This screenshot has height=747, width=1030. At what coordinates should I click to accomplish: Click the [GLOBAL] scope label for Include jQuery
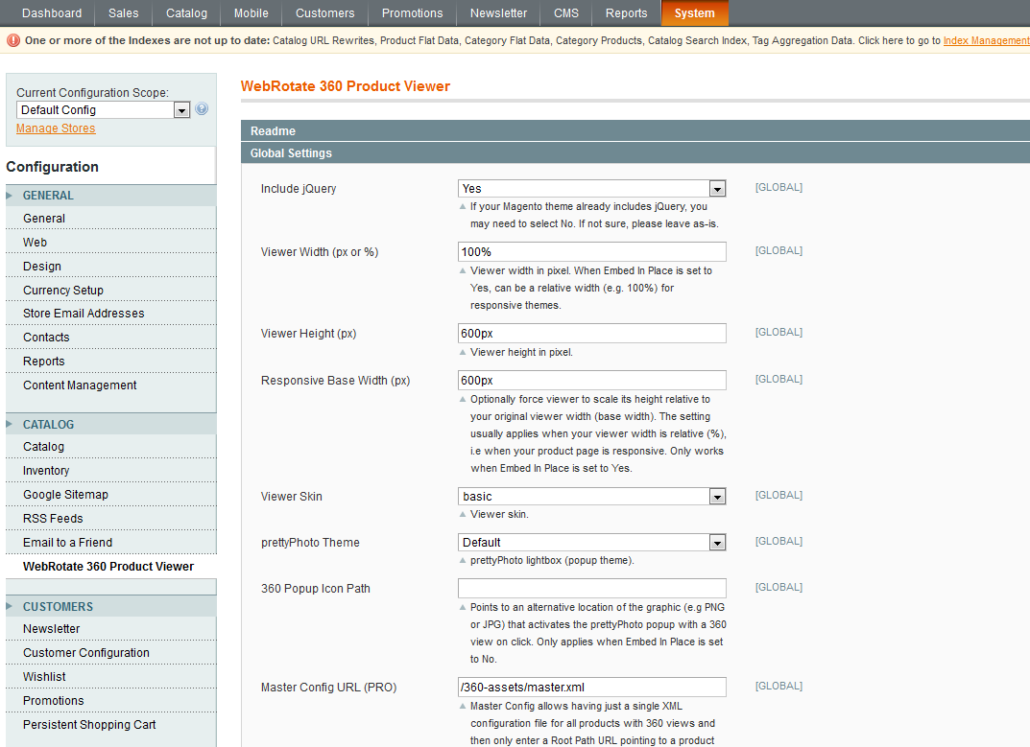[x=779, y=188]
